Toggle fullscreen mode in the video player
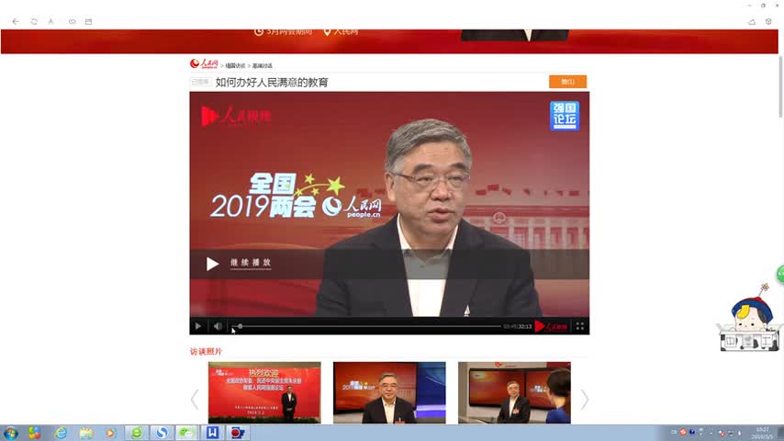Screen dimensions: 784x441 click(x=579, y=326)
